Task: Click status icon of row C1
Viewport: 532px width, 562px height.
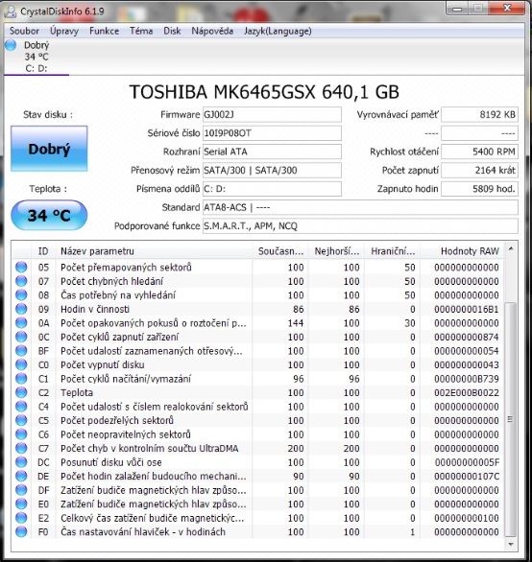Action: 21,379
